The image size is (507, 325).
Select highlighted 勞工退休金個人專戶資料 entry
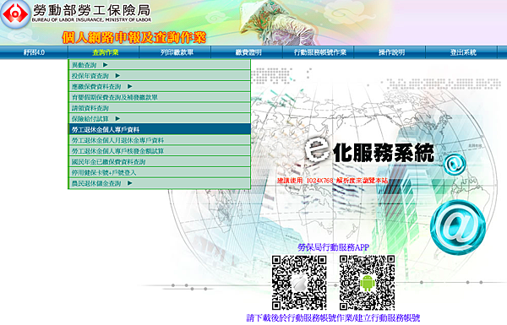point(160,129)
